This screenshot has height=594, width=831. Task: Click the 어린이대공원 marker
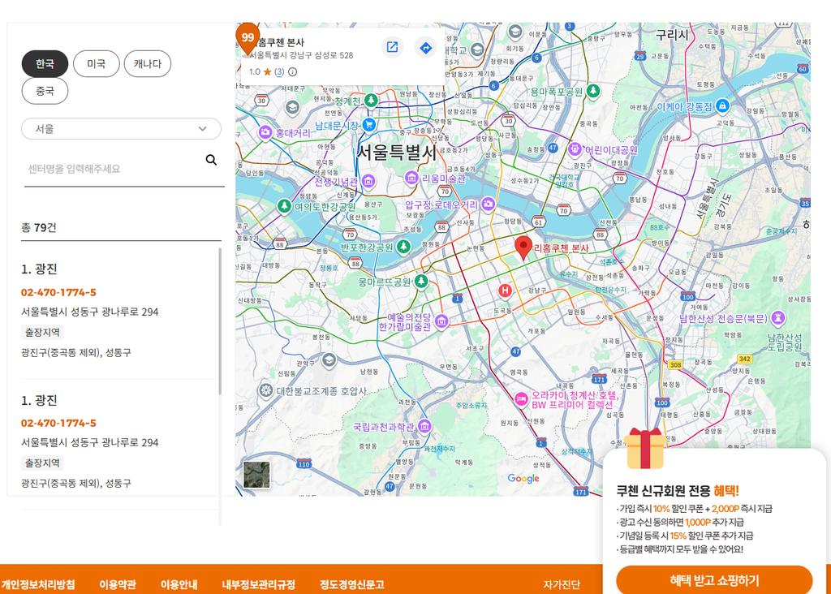(x=575, y=149)
